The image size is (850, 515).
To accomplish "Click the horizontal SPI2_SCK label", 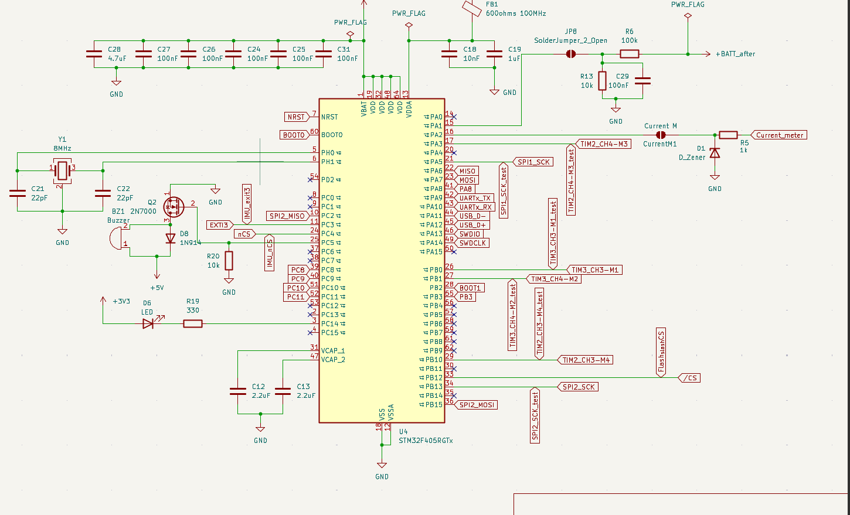I will coord(577,387).
